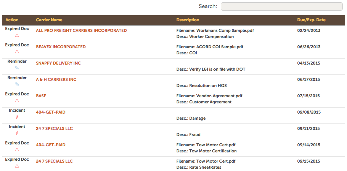Open BASF carrier link
Image resolution: width=347 pixels, height=171 pixels.
tap(41, 96)
